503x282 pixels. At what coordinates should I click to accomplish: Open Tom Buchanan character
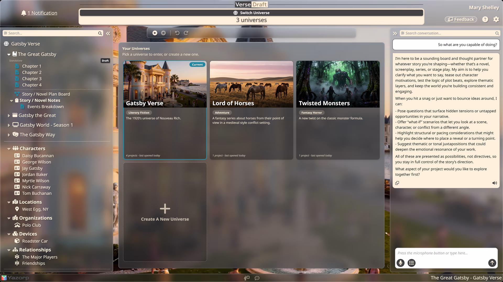coord(37,193)
